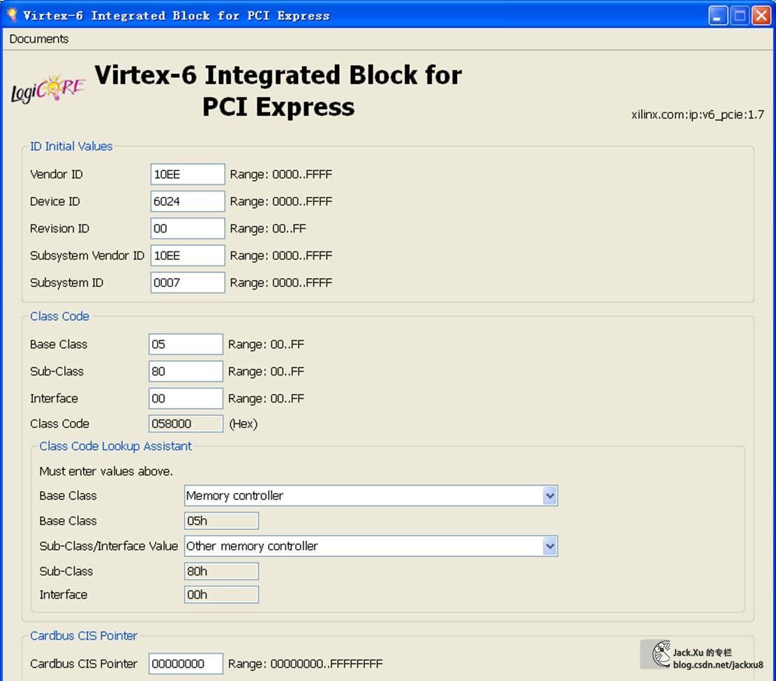Image resolution: width=776 pixels, height=681 pixels.
Task: Click the lookup Base Class 05h field
Action: (221, 521)
